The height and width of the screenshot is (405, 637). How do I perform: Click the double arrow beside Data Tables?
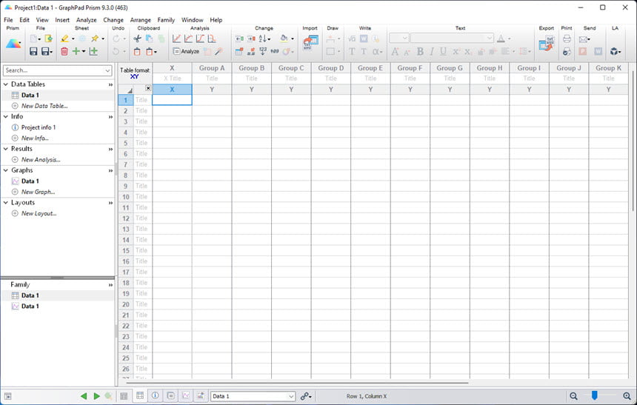tap(110, 84)
